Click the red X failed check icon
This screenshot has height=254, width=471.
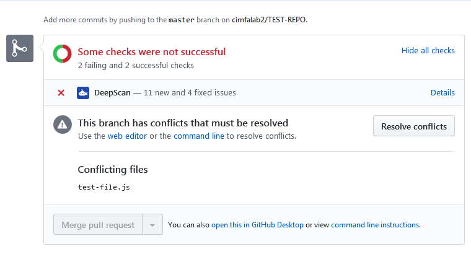pos(61,93)
